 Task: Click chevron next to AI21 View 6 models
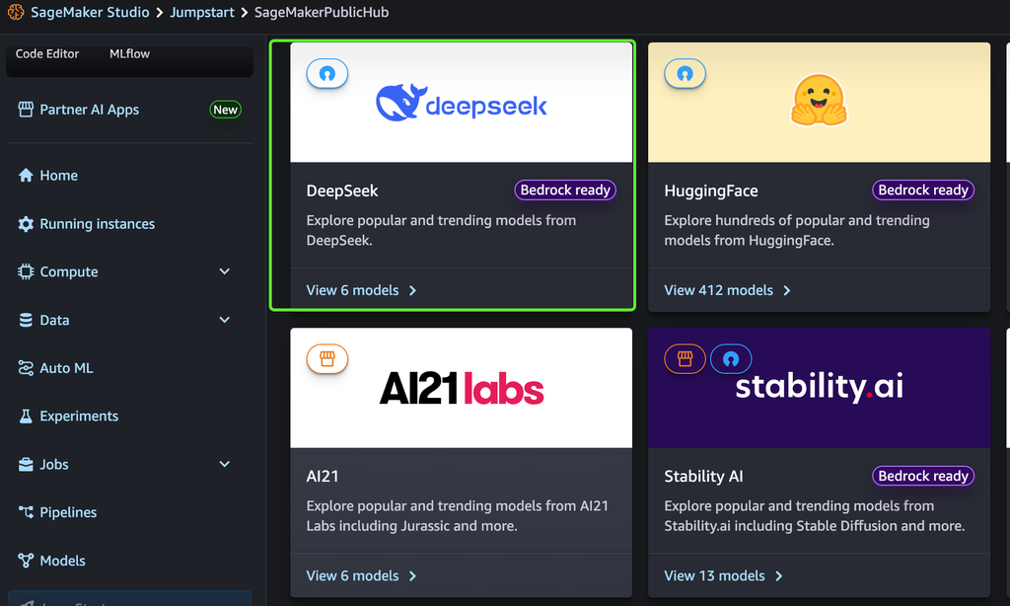pos(413,576)
